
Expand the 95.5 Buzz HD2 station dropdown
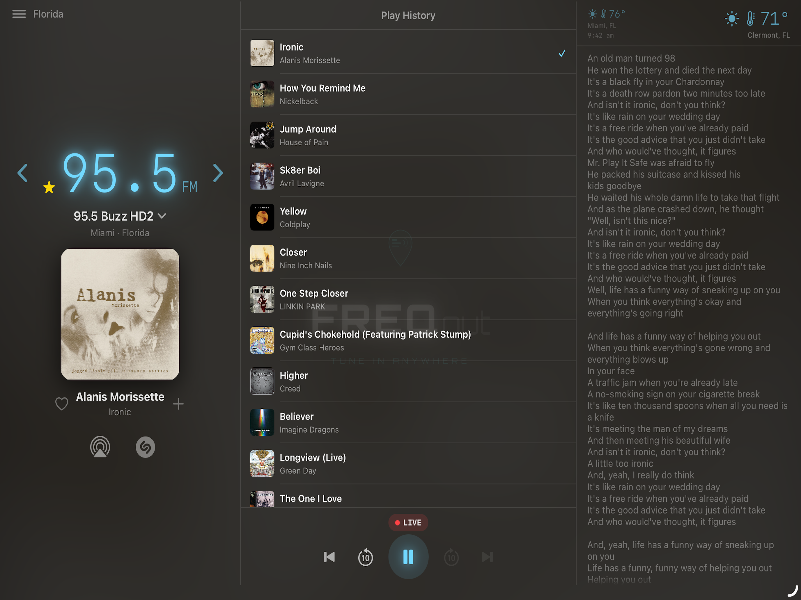[120, 216]
